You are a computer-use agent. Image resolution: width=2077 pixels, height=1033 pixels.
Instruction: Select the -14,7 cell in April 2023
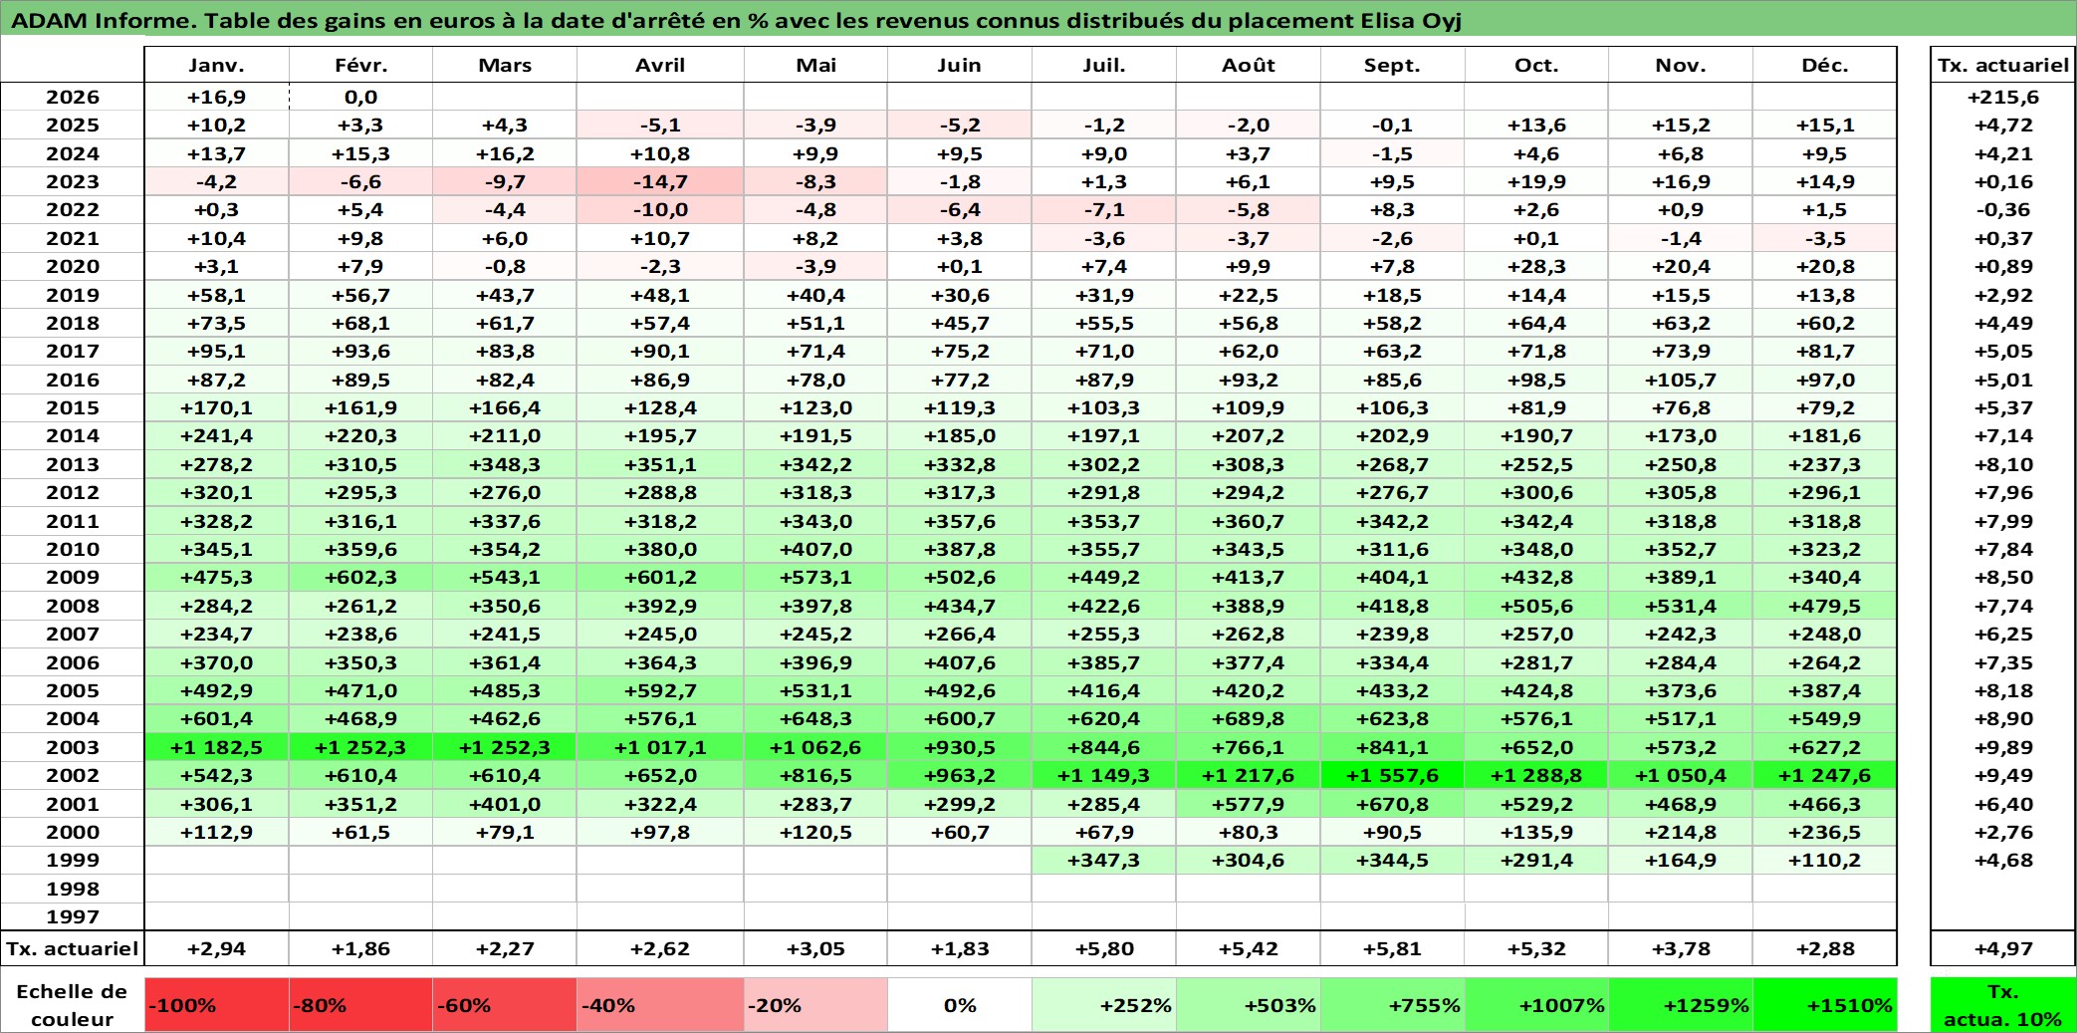pos(660,181)
